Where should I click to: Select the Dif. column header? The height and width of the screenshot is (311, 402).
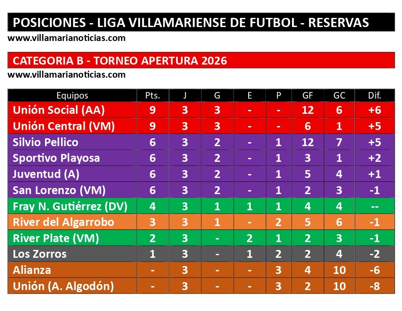click(374, 96)
